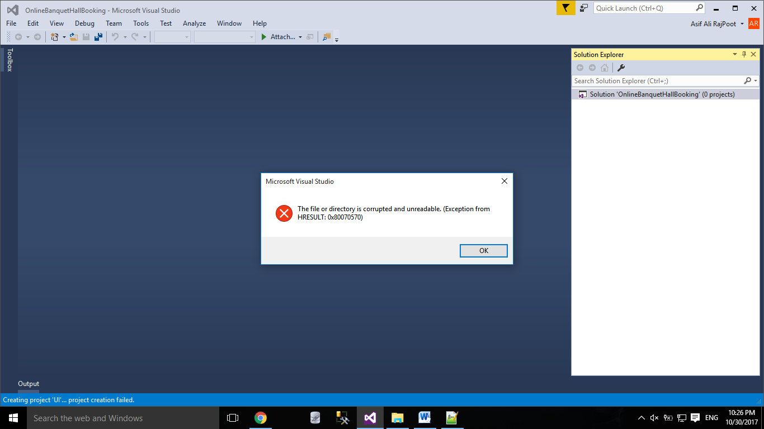The height and width of the screenshot is (429, 764).
Task: Open the Toolbox side tab
Action: point(9,60)
